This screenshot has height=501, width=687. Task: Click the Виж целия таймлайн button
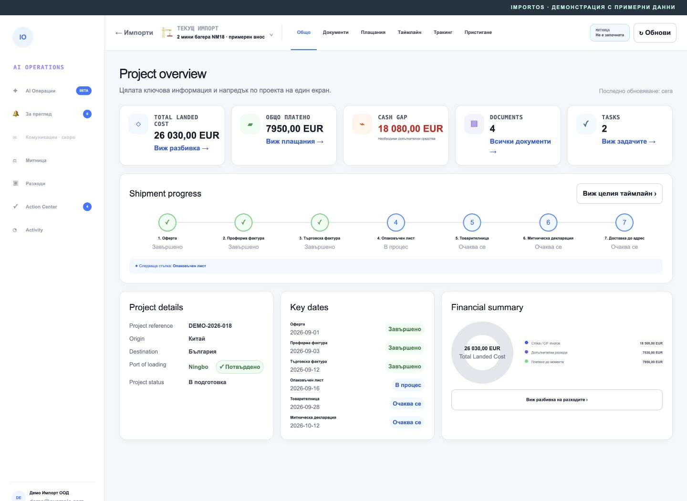pos(620,194)
